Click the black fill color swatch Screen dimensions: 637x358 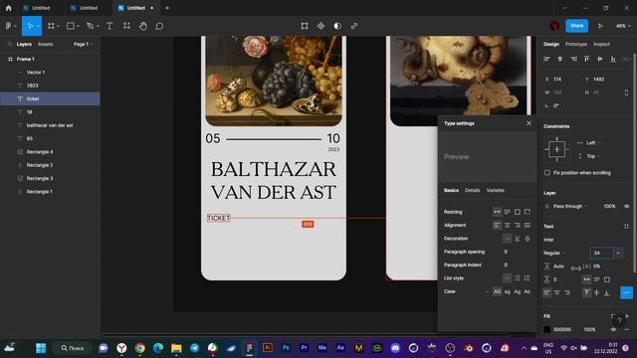click(547, 329)
